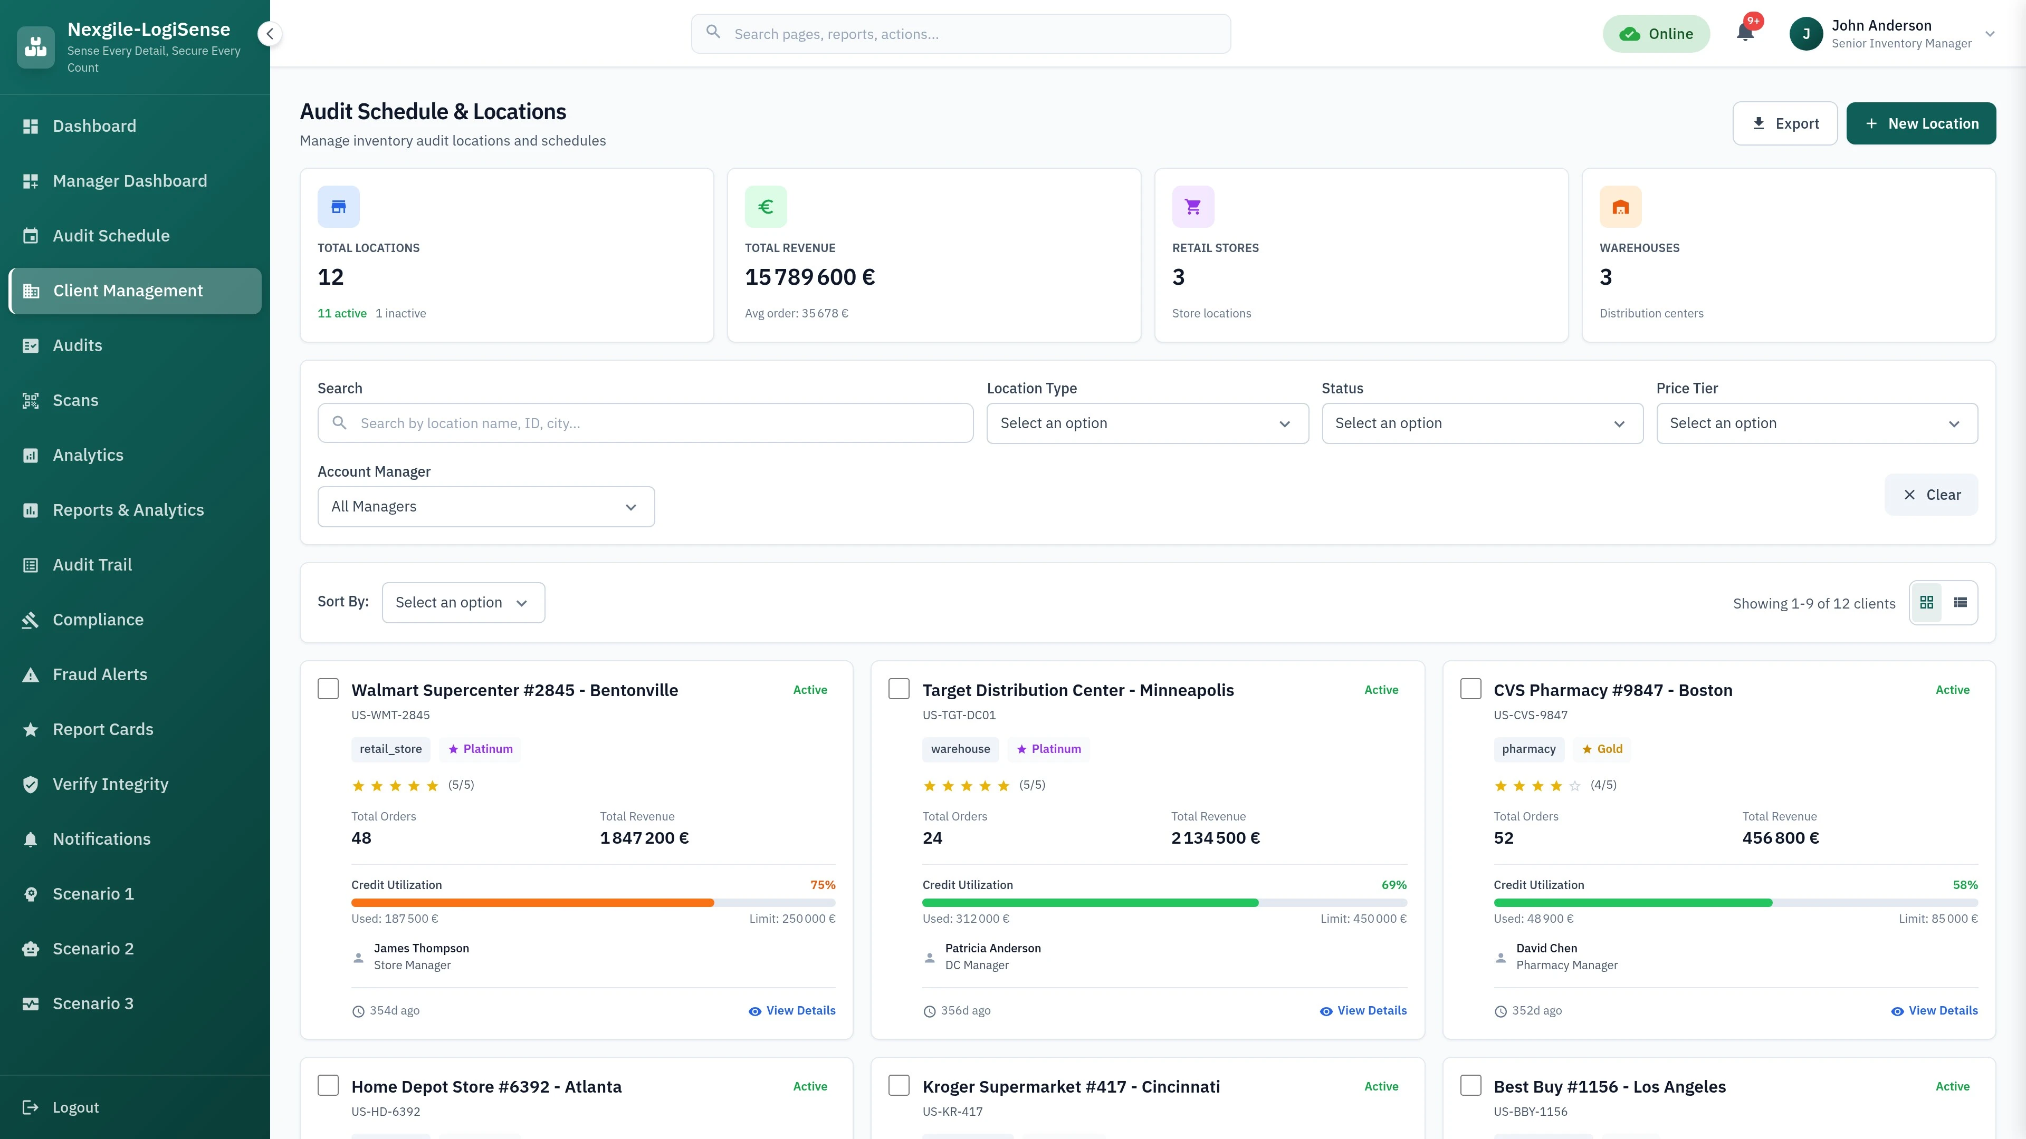
Task: Open the Scans section in sidebar
Action: (x=75, y=400)
